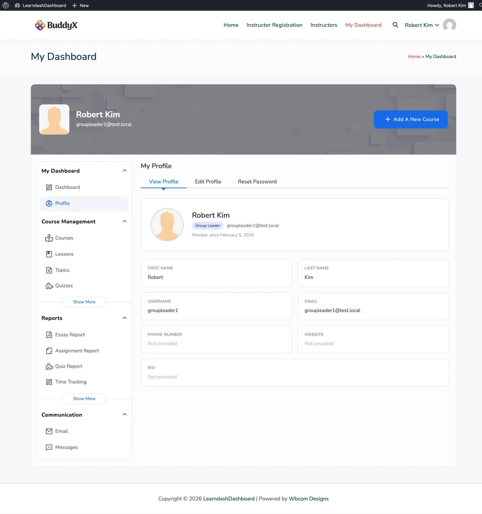Open the Instructor Registration nav link
The image size is (482, 514).
point(274,25)
